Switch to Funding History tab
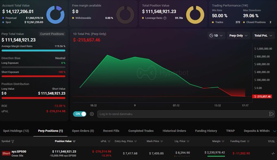The height and width of the screenshot is (160, 277). coord(206,131)
